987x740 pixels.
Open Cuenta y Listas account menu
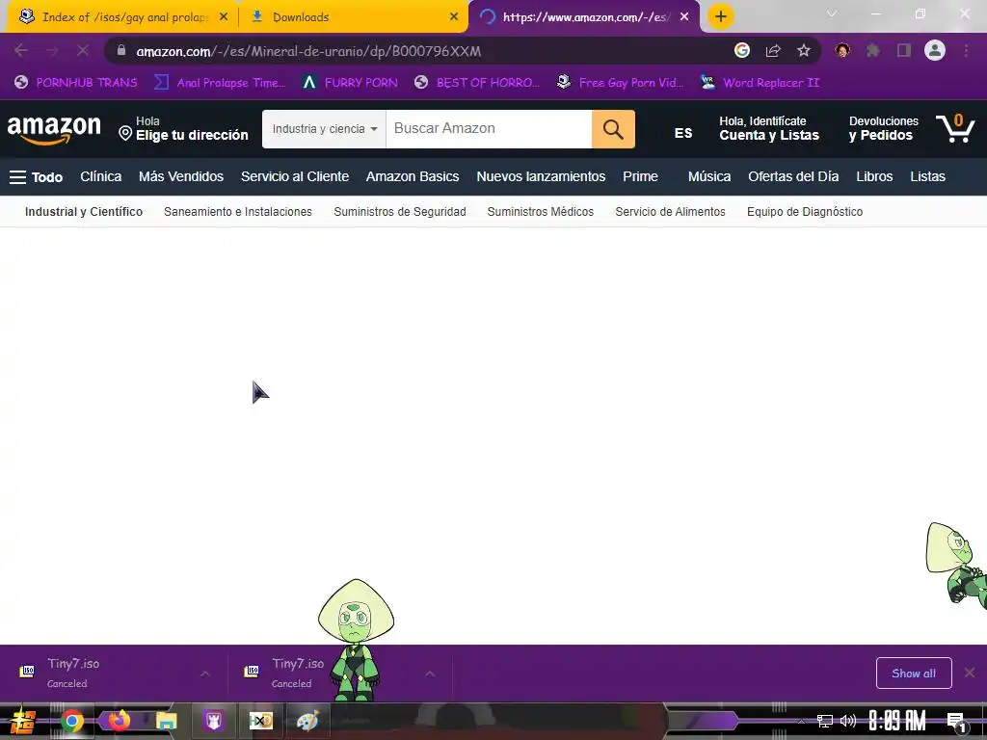point(769,128)
